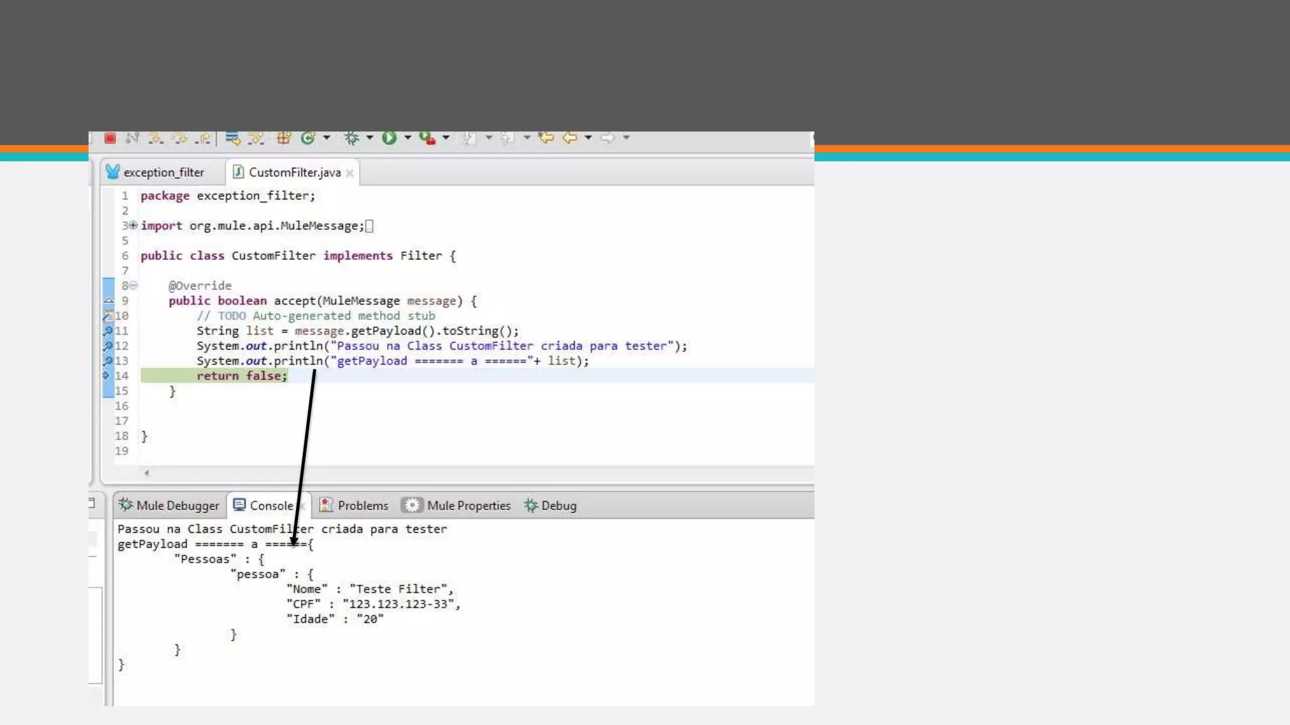The height and width of the screenshot is (725, 1290).
Task: Click the Drop to Frame toolbar icon
Action: point(232,138)
